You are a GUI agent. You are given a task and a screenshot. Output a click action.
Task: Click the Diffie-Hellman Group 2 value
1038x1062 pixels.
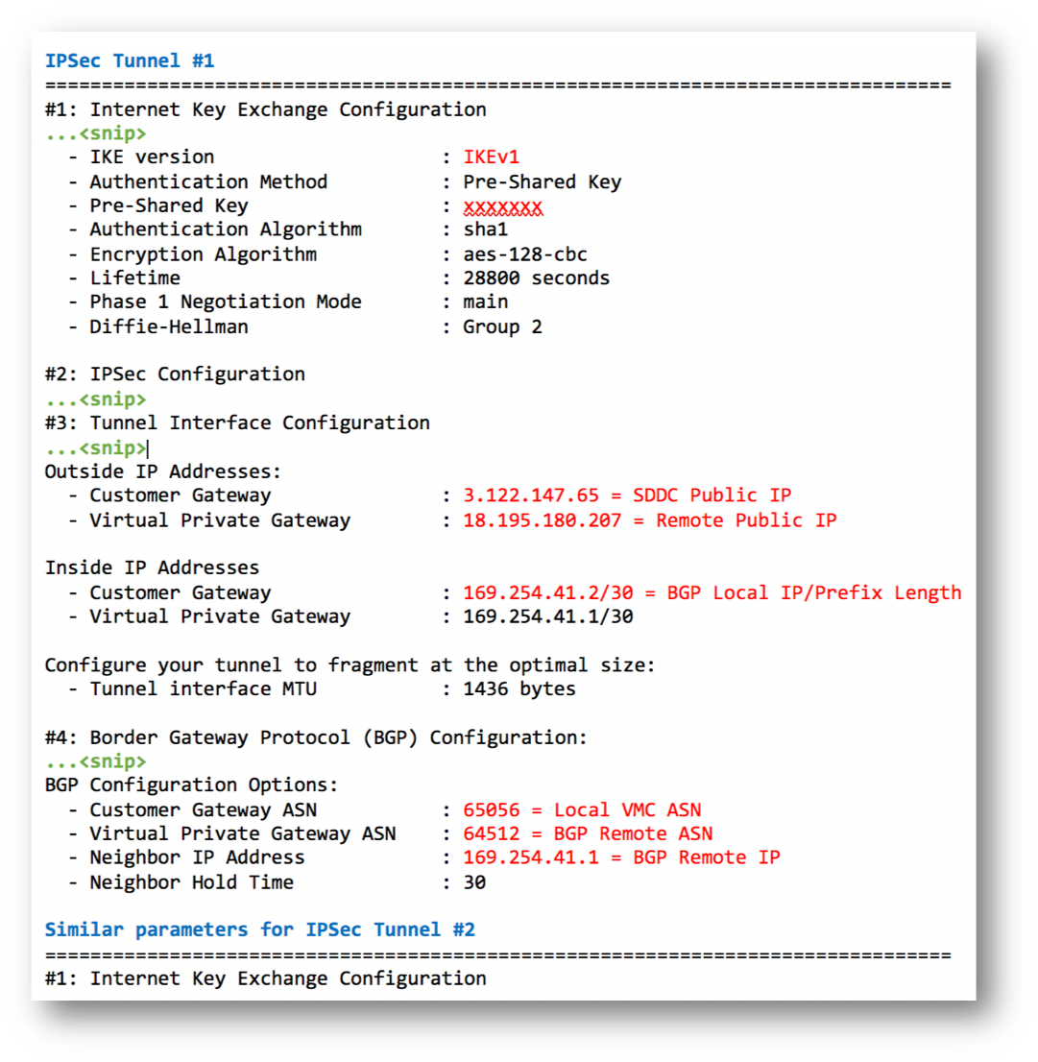502,327
